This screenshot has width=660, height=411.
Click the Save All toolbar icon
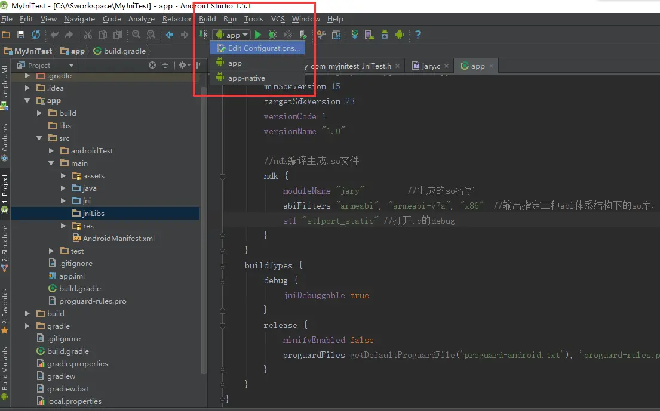point(21,35)
